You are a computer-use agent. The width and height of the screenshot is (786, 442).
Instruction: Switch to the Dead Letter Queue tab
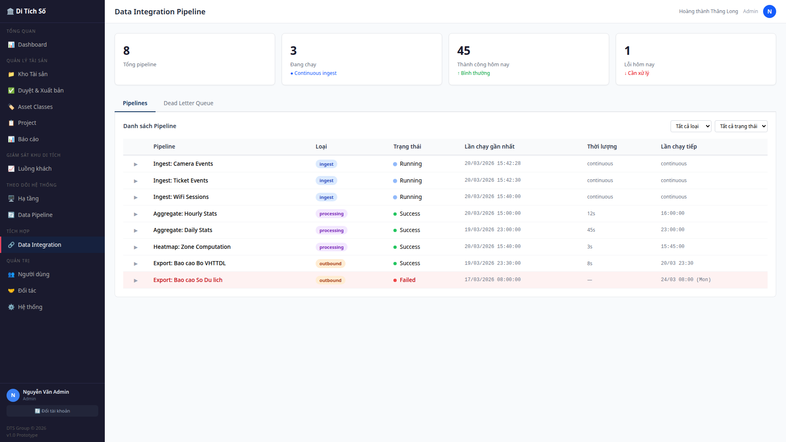click(188, 103)
